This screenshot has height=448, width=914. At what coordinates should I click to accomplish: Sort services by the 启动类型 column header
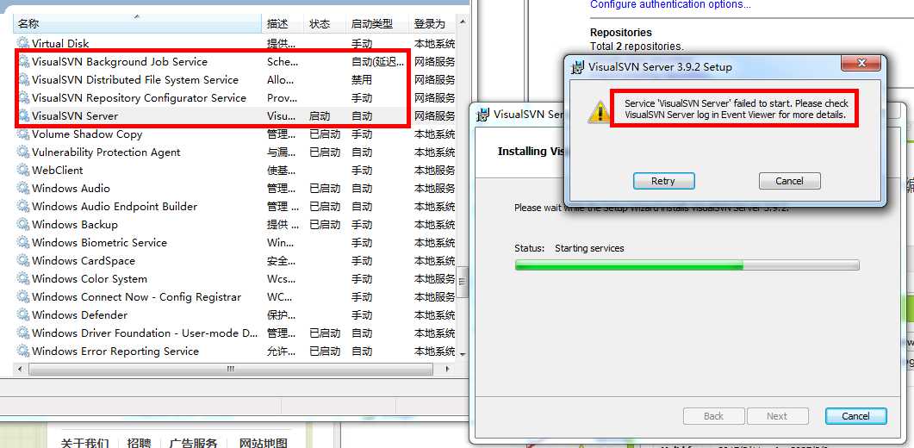(x=377, y=24)
